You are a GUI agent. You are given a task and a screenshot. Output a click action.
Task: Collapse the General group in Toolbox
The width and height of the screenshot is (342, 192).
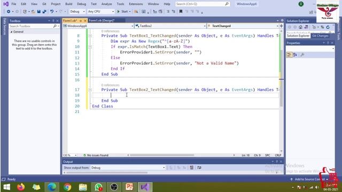tap(12, 32)
